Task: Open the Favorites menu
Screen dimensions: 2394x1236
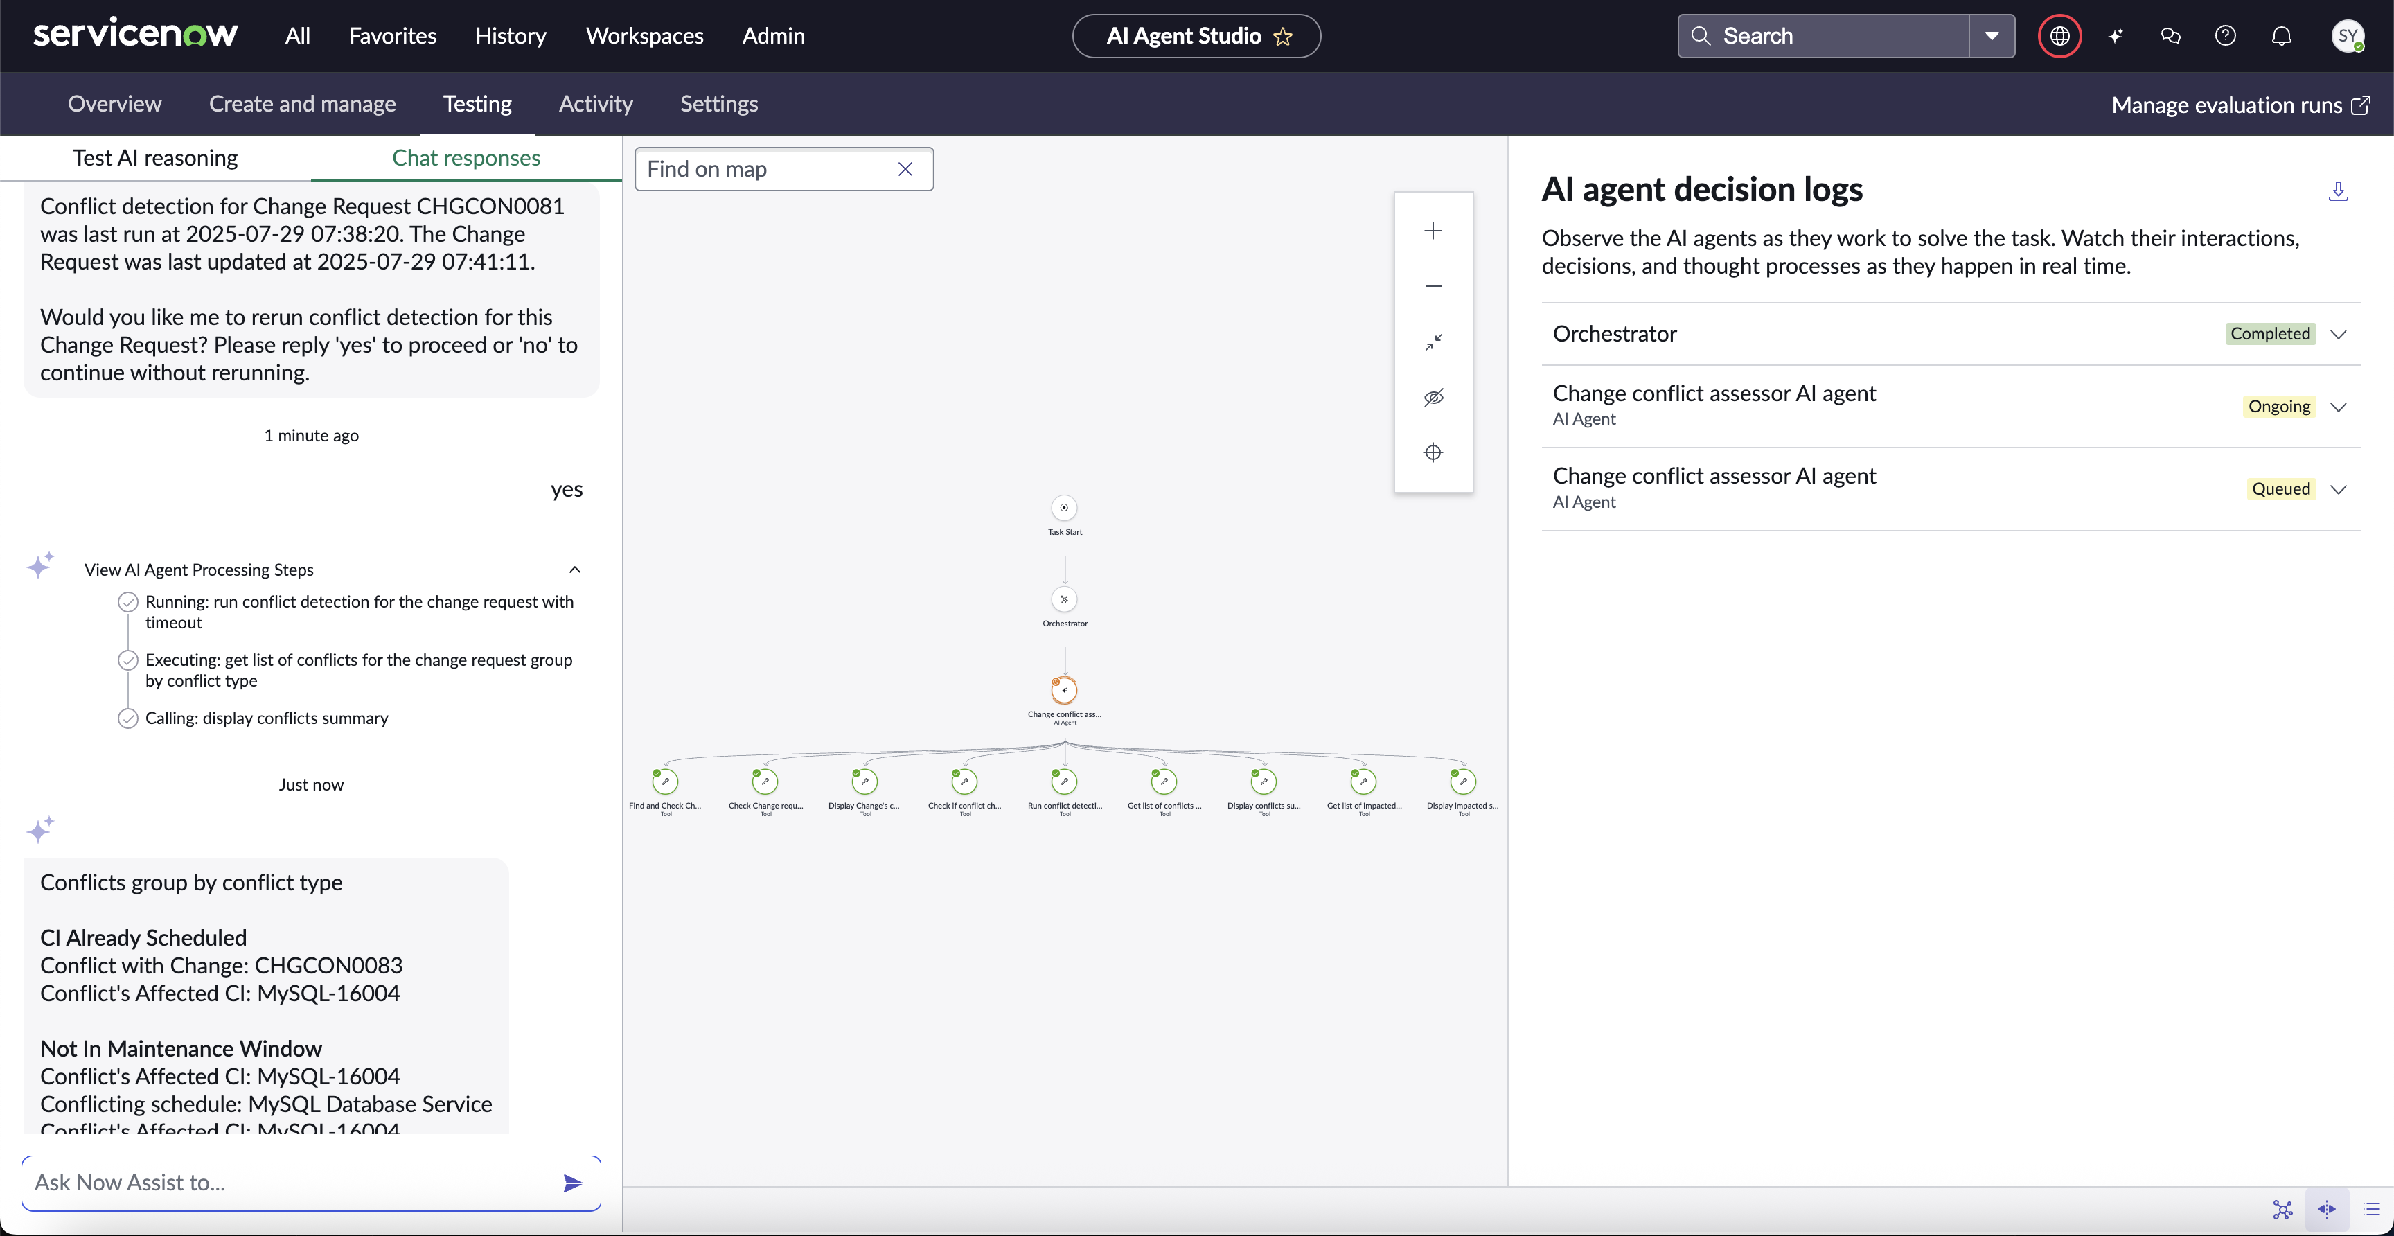Action: tap(392, 35)
